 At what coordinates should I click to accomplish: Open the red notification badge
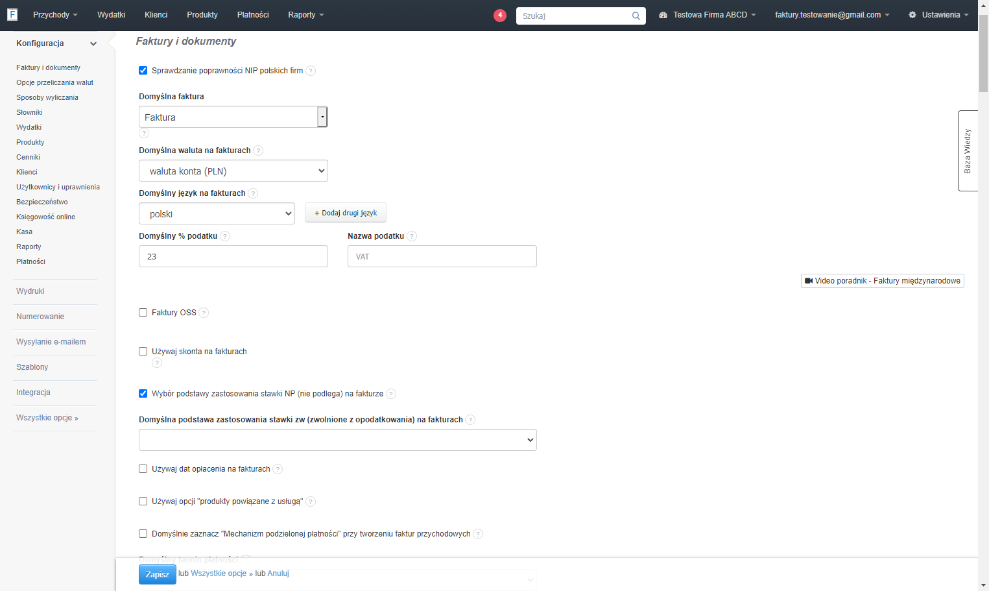tap(499, 15)
